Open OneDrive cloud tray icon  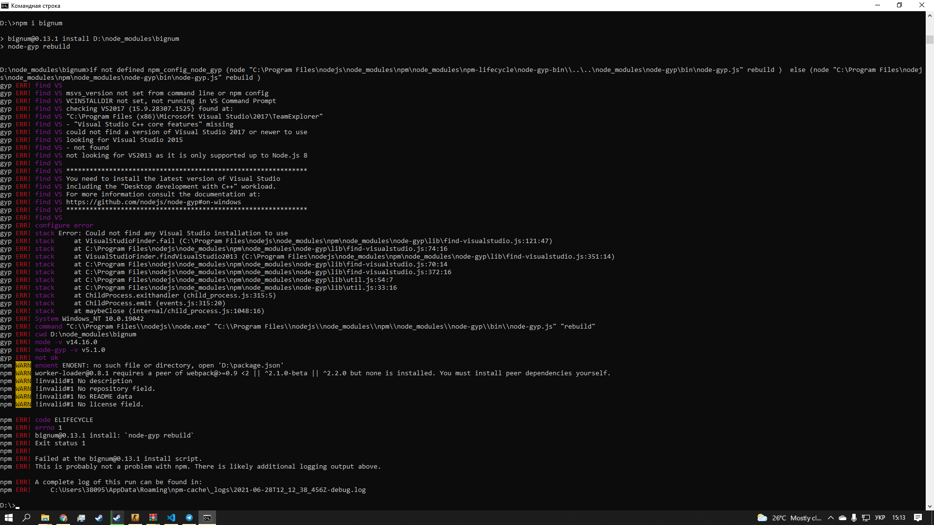(x=843, y=518)
